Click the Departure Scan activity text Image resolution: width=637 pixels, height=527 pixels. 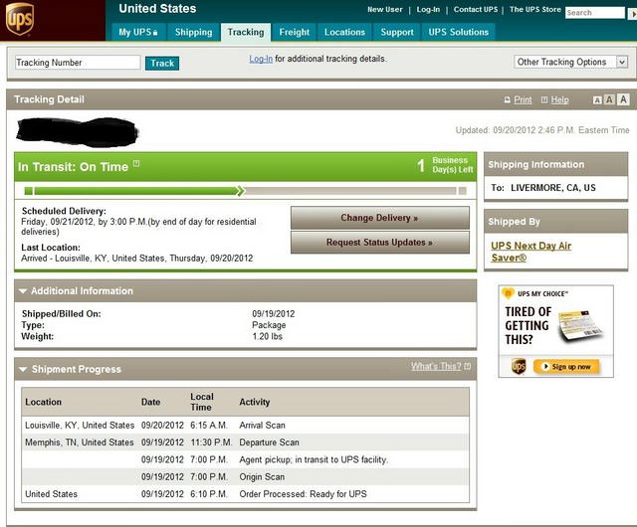269,442
